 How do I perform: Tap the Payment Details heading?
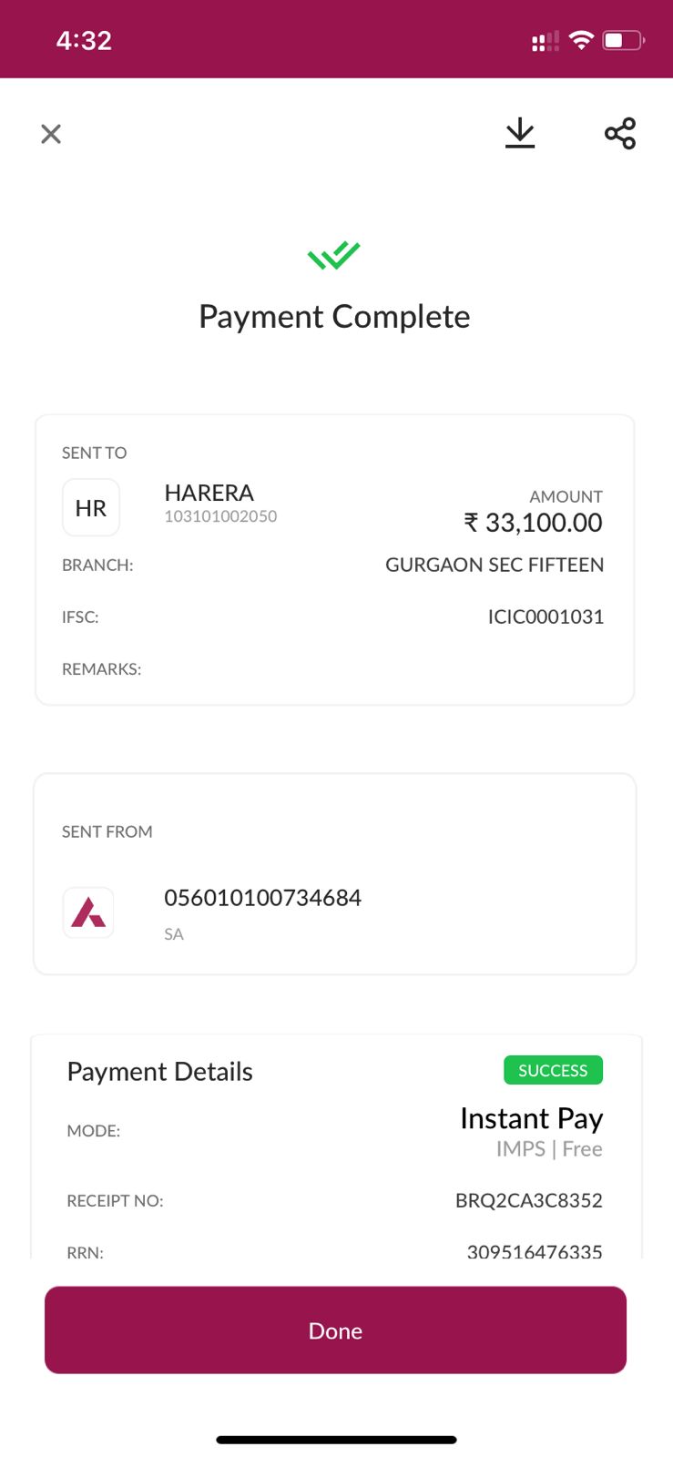pos(159,1072)
